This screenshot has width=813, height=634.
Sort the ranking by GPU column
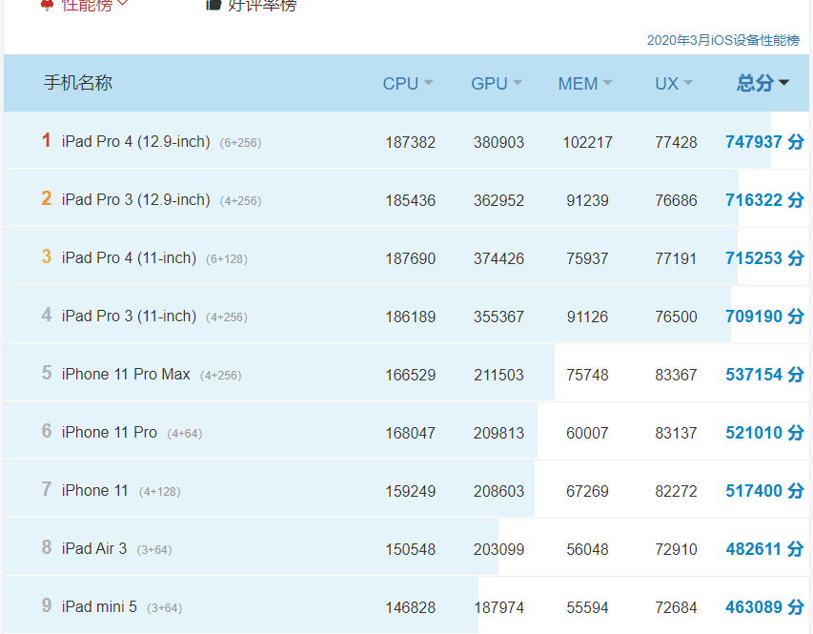(497, 84)
